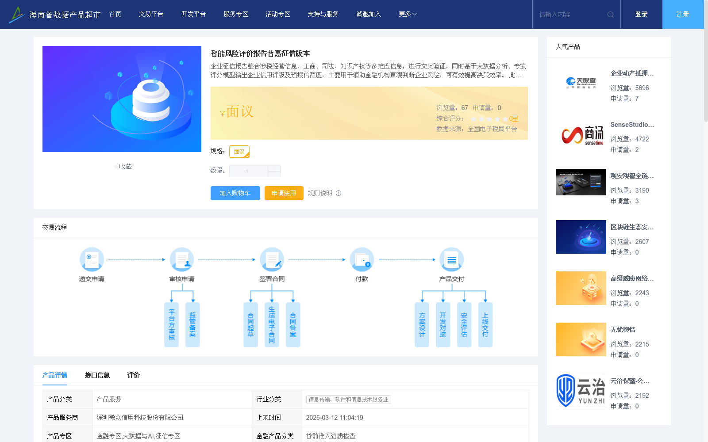Open the 观安观智全链 product thumbnail
This screenshot has height=442, width=708.
click(581, 182)
